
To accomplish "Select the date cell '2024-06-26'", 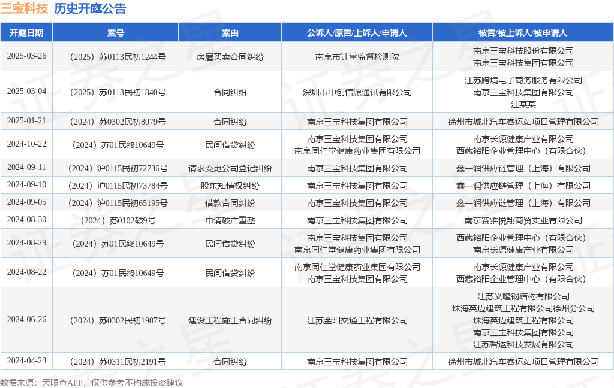I will (x=26, y=320).
